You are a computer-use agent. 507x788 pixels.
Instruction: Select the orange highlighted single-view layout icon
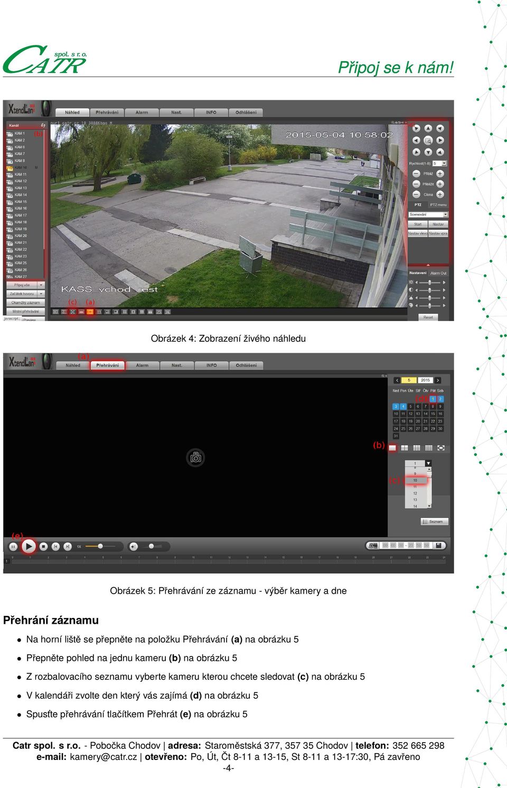pyautogui.click(x=90, y=312)
